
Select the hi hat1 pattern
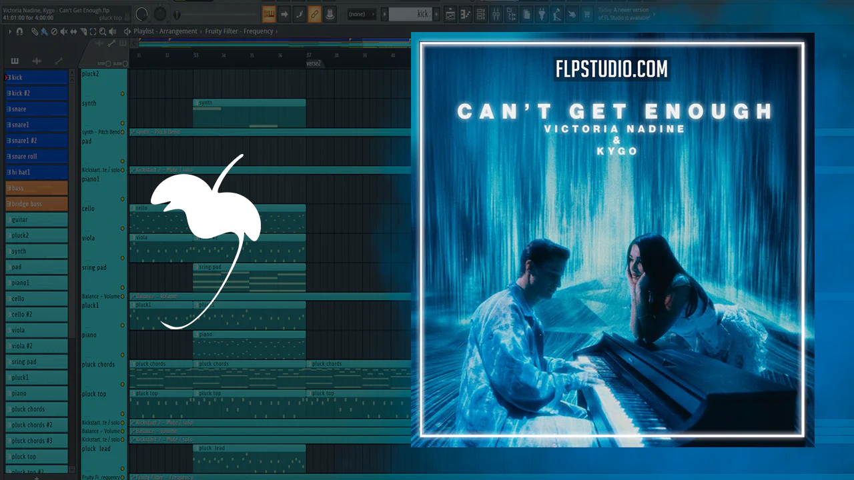37,172
